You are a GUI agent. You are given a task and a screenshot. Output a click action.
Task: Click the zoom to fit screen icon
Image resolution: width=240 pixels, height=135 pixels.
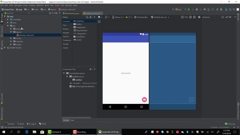coord(194,17)
